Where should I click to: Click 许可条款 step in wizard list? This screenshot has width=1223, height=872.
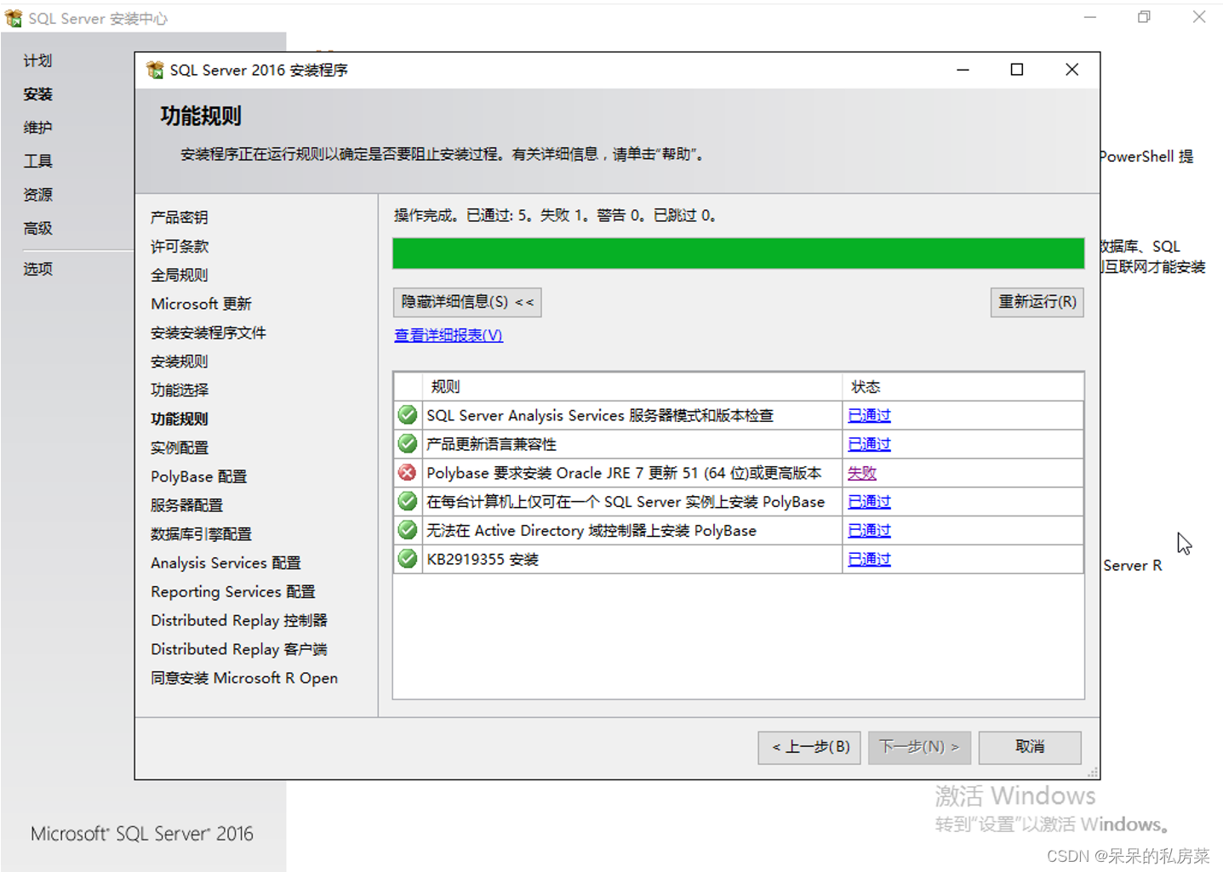tap(179, 246)
